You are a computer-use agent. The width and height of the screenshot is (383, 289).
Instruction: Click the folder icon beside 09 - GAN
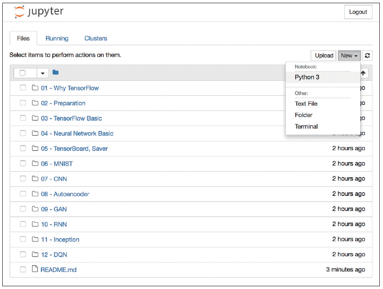point(35,209)
